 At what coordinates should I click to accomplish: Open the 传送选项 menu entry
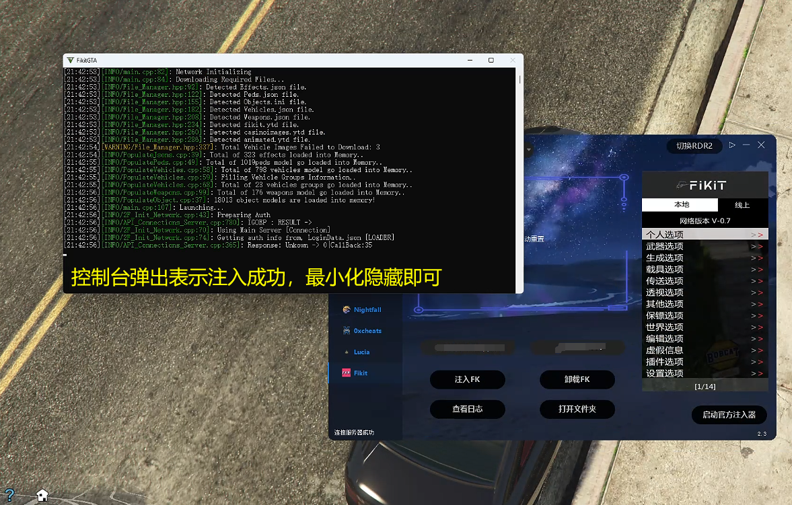click(705, 281)
